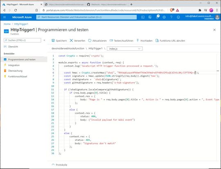The height and width of the screenshot is (169, 221).
Task: Click the editor vertical scrollbar overview ruler
Action: [x=218, y=107]
